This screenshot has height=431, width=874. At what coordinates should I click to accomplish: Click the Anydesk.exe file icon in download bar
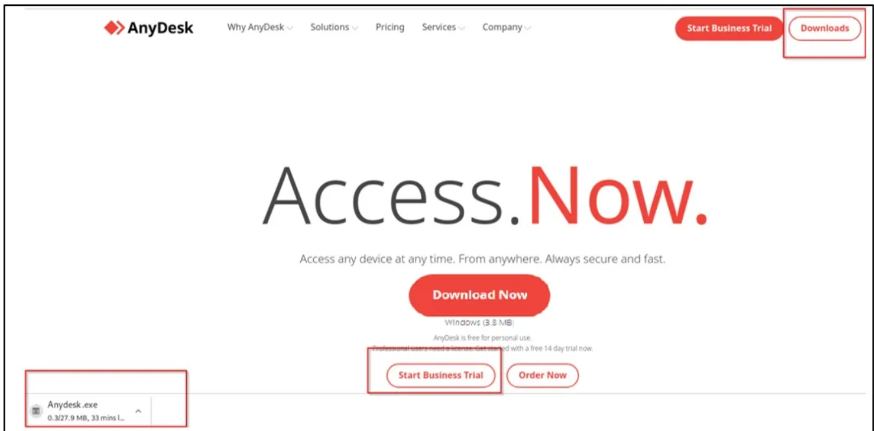point(36,411)
